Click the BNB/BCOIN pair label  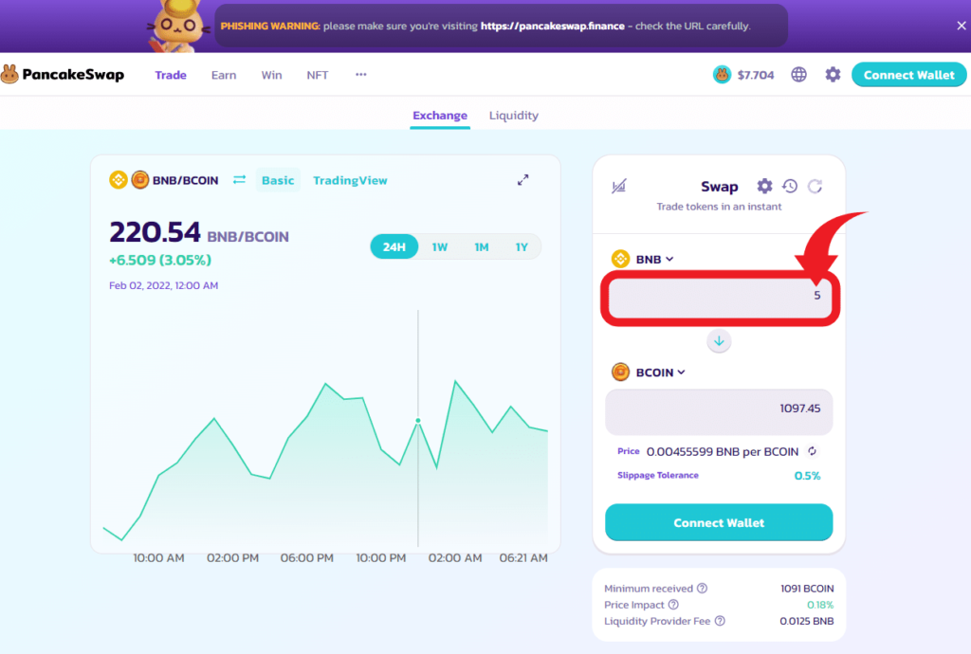coord(185,180)
